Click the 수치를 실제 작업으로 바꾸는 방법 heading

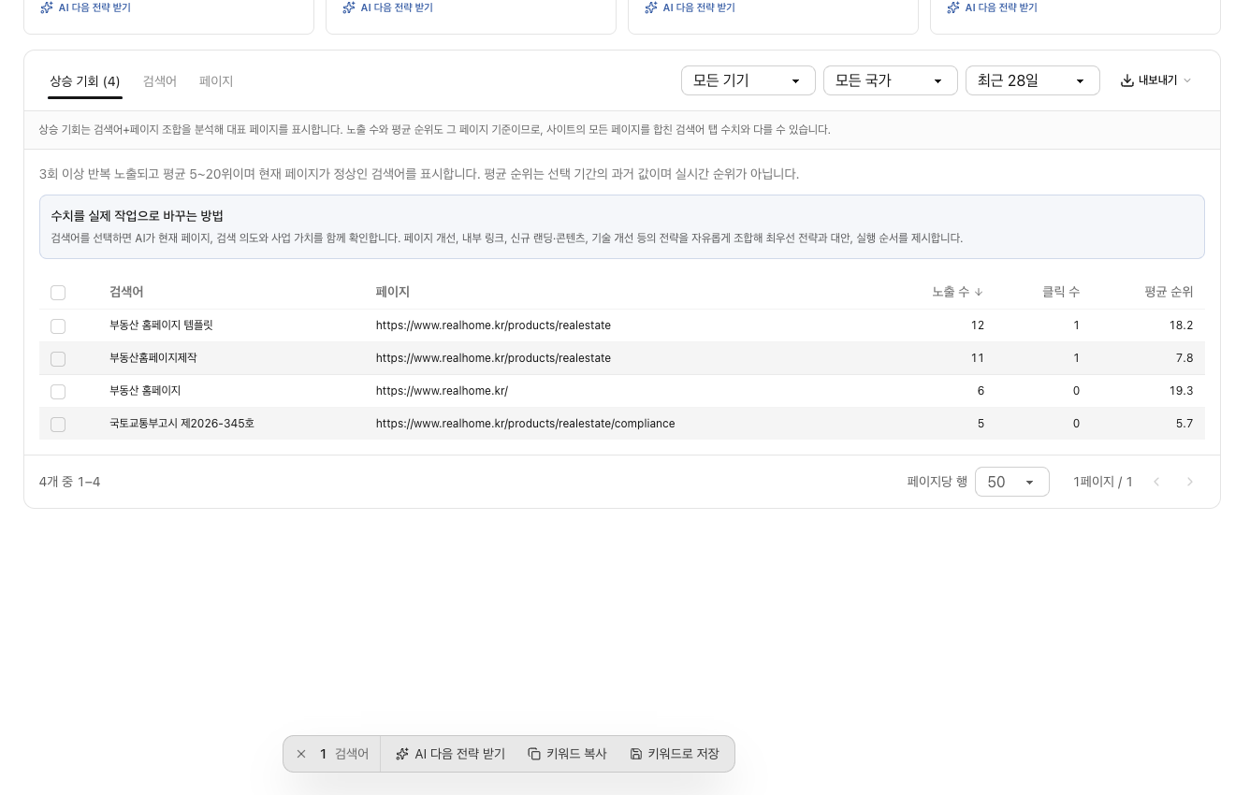tap(137, 216)
